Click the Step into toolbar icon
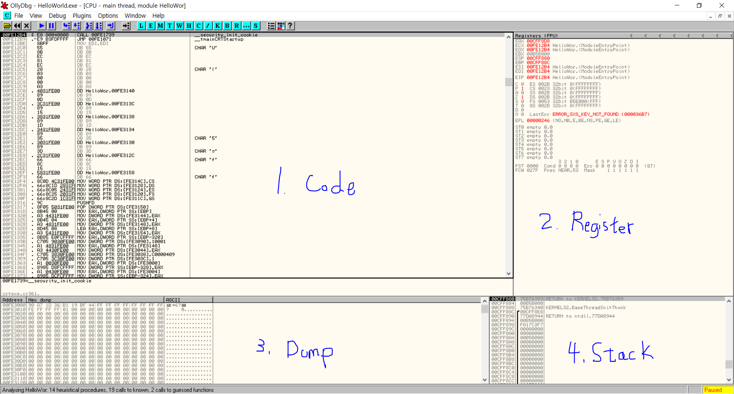Viewport: 734px width, 394px height. (x=67, y=26)
